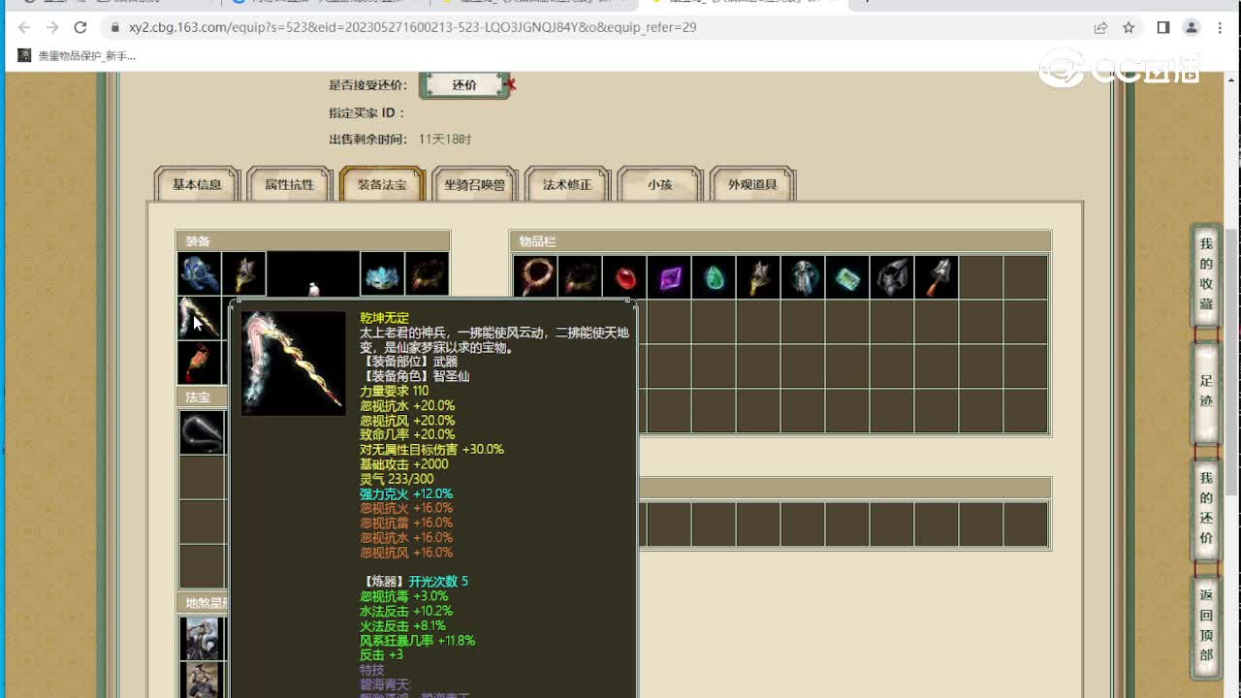The width and height of the screenshot is (1241, 698).
Task: Click the 致命几率 +20.0% stat line
Action: [x=407, y=435]
